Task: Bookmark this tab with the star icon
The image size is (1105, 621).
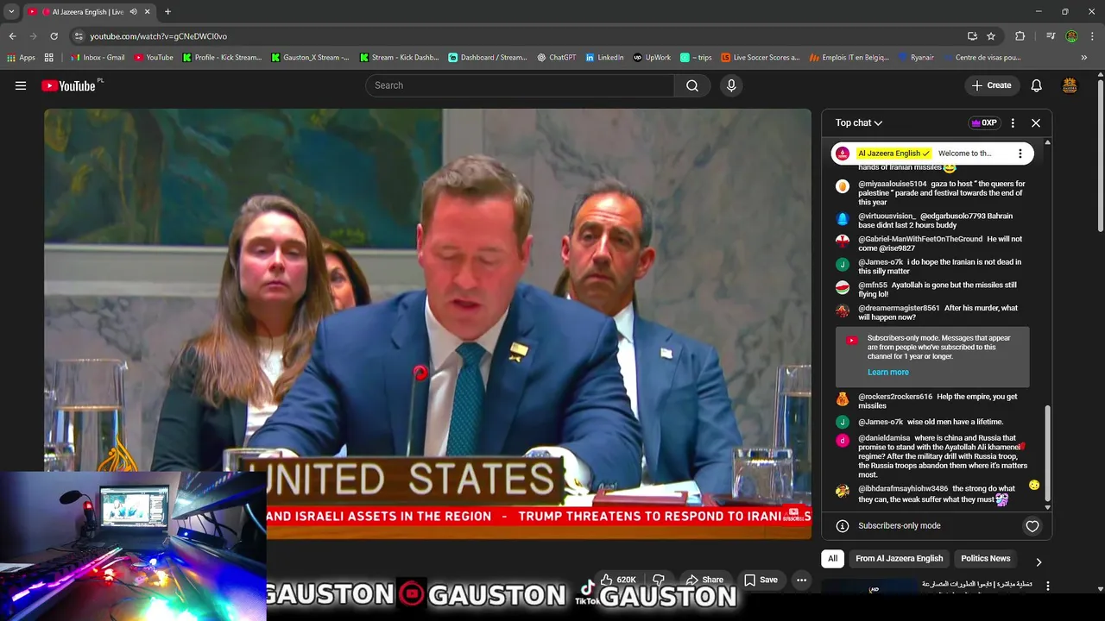Action: coord(991,36)
